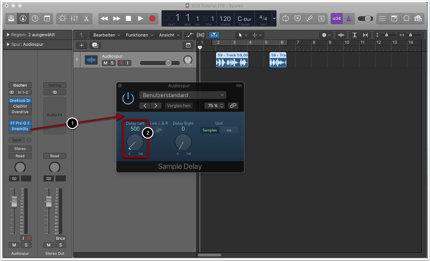Click the Vergleichen button
The height and width of the screenshot is (261, 430).
pyautogui.click(x=179, y=106)
